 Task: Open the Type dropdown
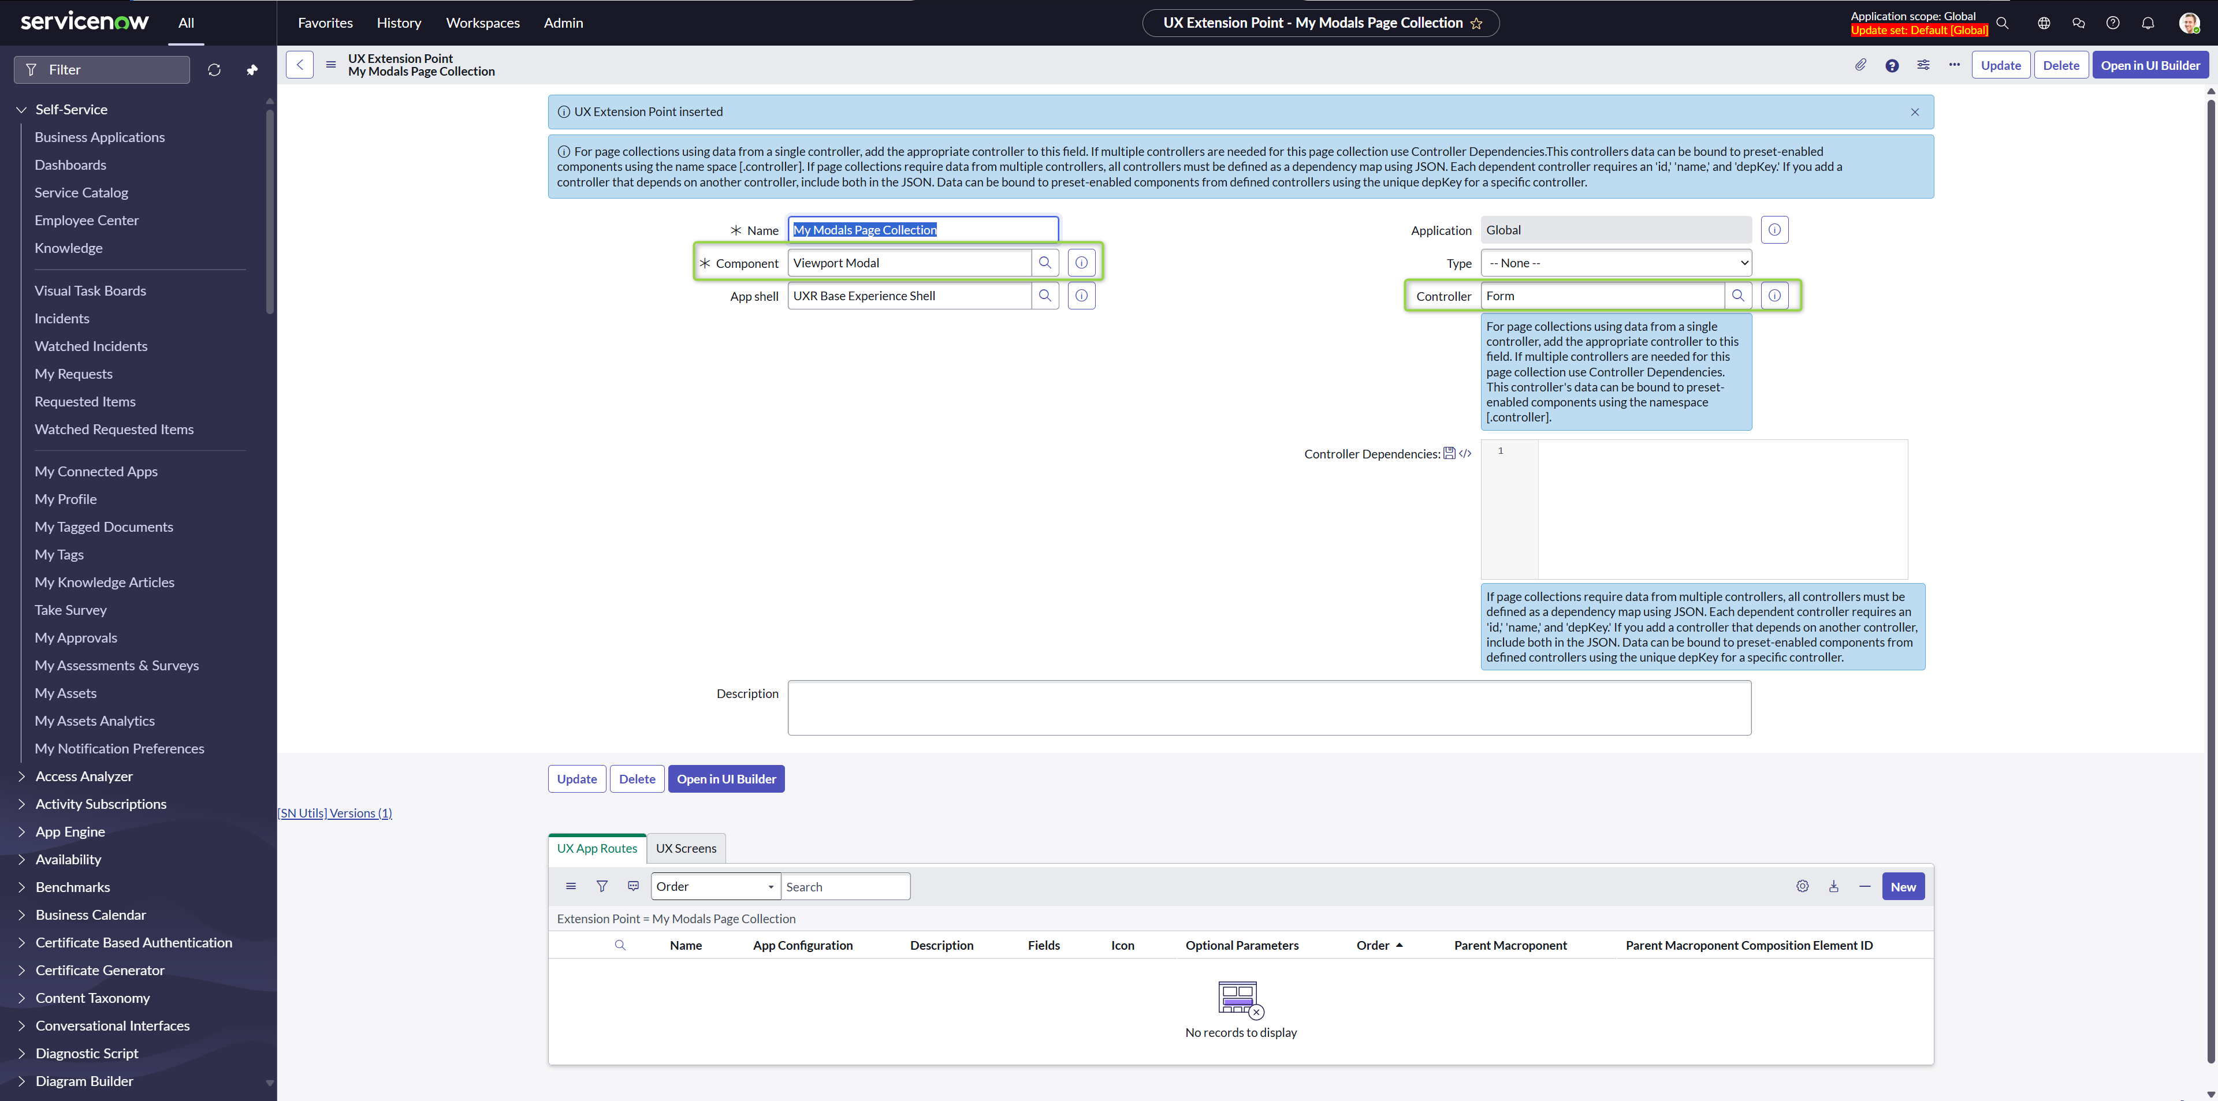point(1616,263)
